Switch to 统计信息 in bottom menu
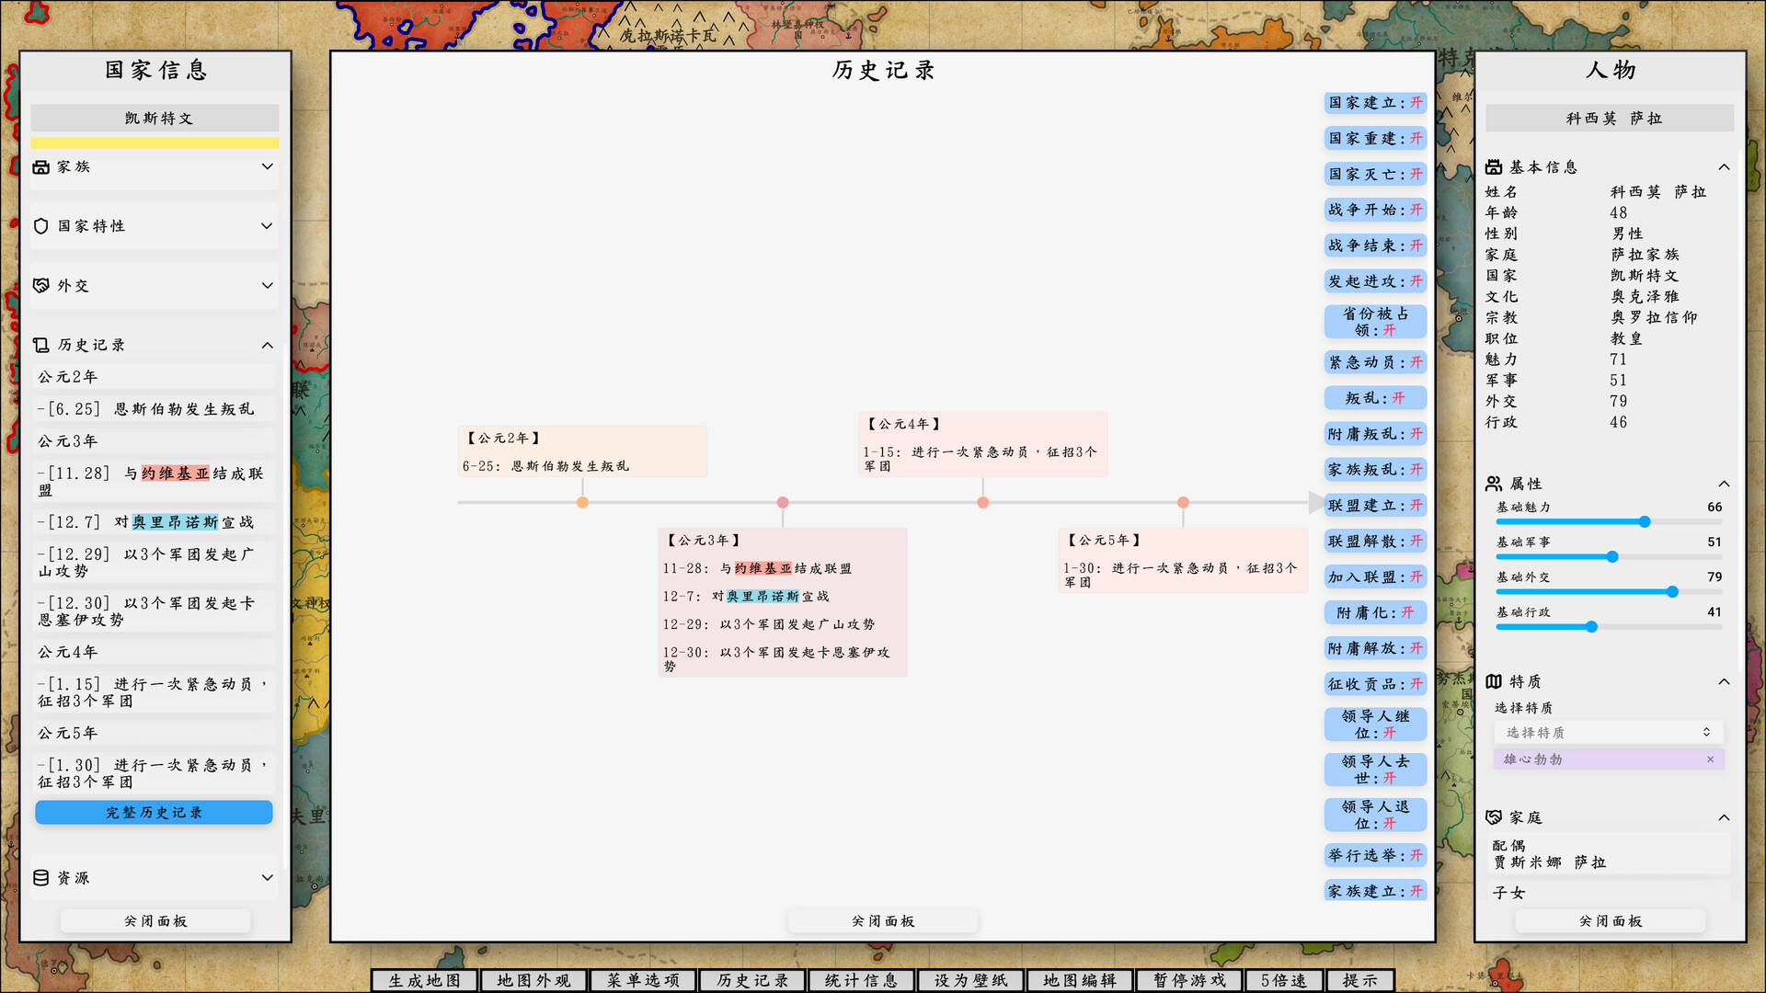 pos(860,980)
